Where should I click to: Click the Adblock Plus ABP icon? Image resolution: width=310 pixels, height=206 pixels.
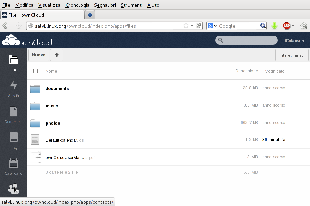[287, 26]
